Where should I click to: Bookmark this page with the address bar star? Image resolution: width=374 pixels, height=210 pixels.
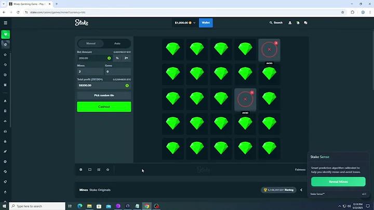pyautogui.click(x=342, y=12)
